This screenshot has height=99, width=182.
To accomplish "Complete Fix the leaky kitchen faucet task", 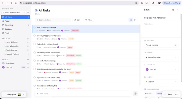I will pos(35,44).
